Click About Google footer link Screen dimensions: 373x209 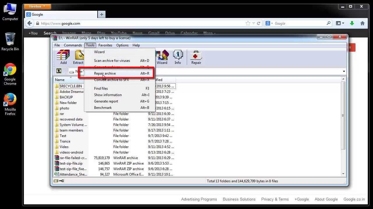[x=326, y=199]
